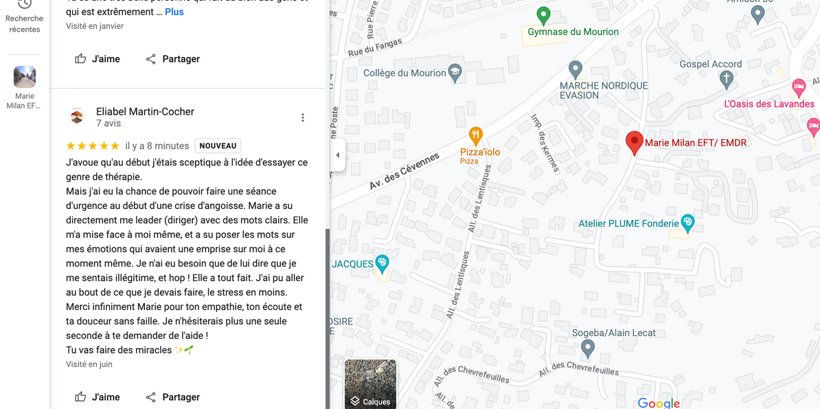Image resolution: width=820 pixels, height=409 pixels.
Task: Click 'Visité en janvier' text
Action: tap(95, 25)
